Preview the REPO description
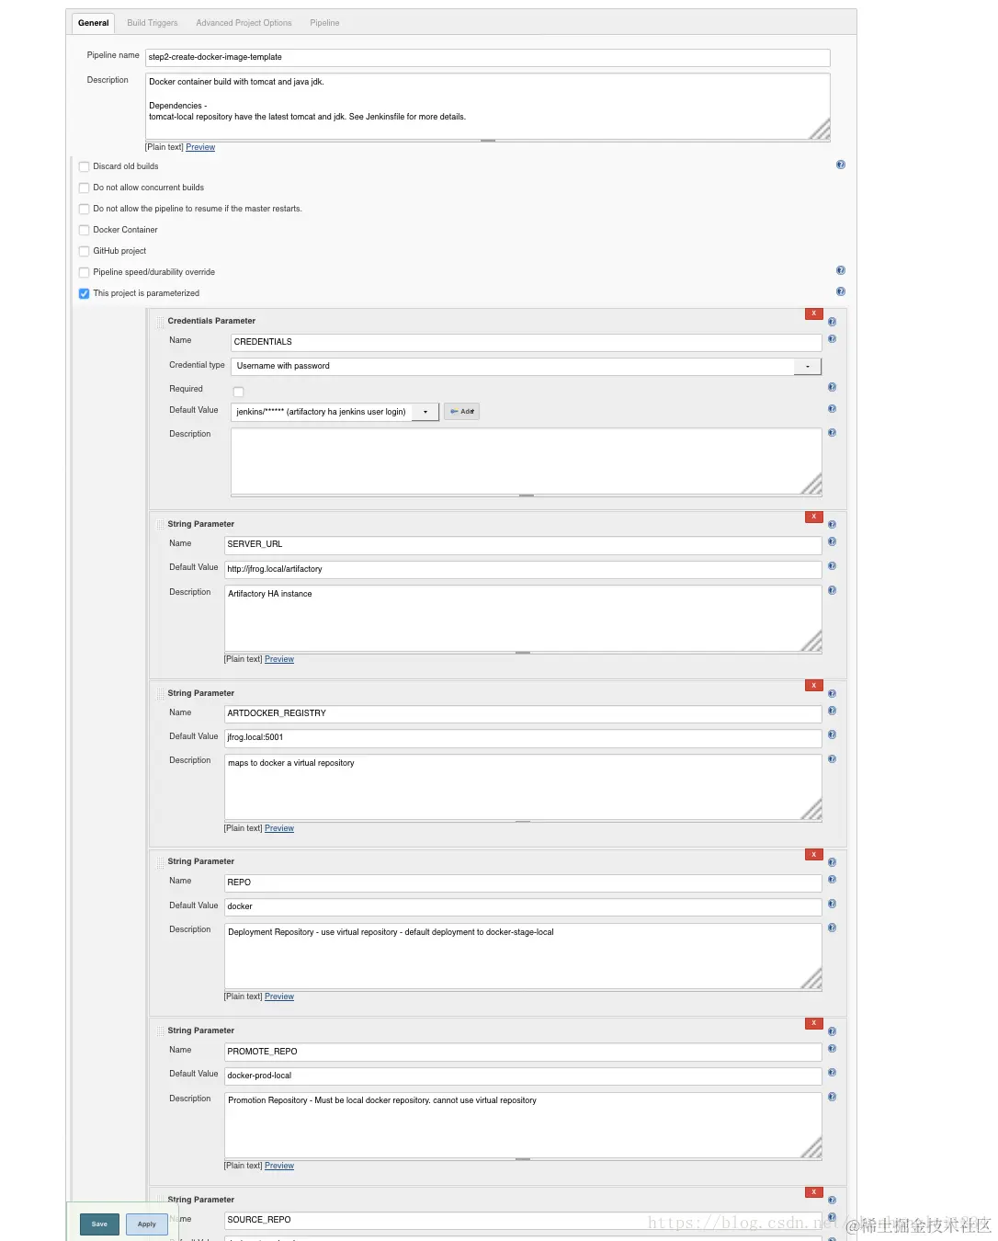 (x=279, y=996)
